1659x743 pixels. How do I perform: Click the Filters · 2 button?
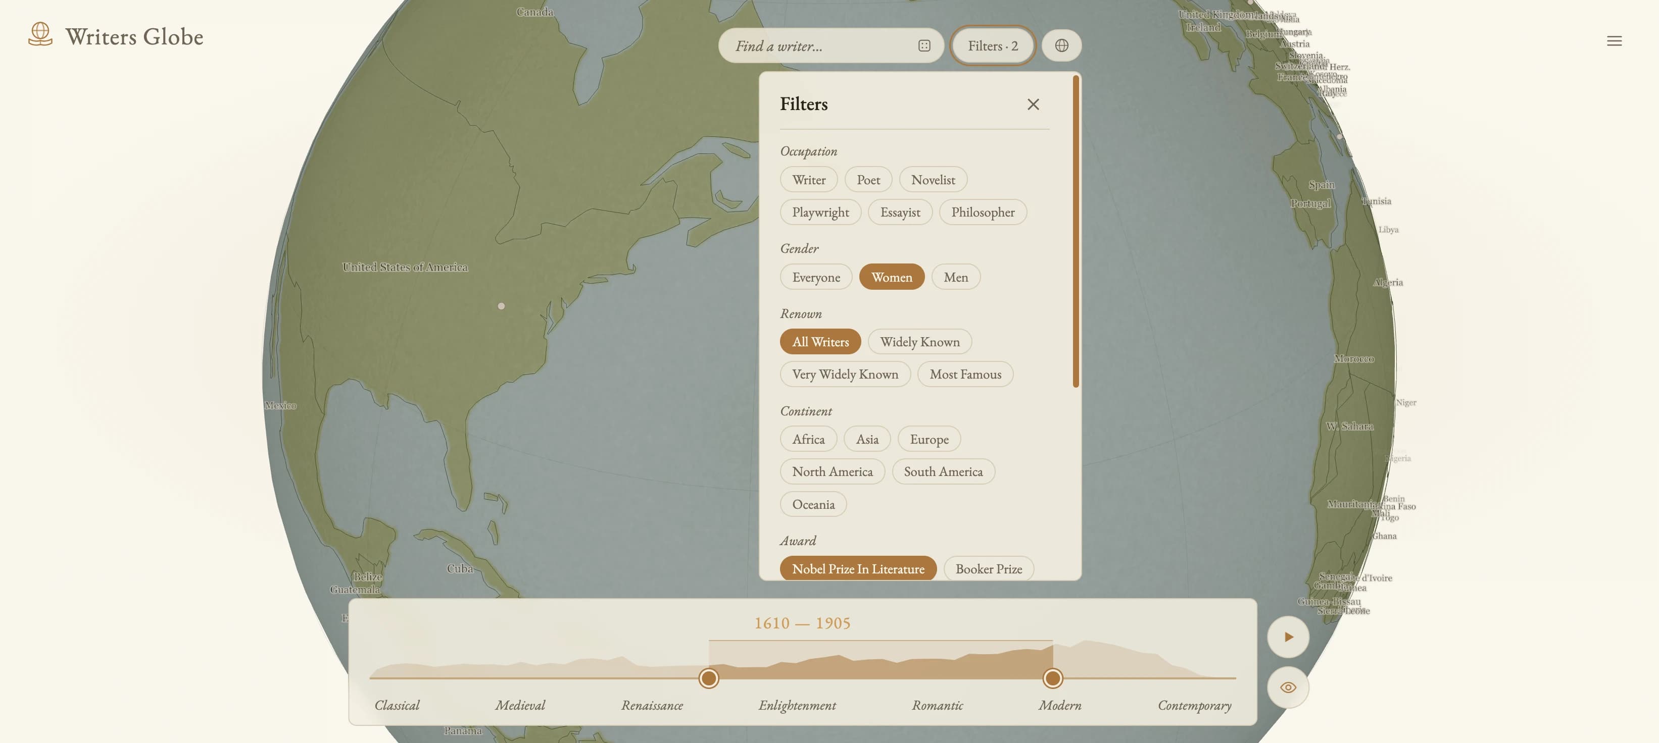pyautogui.click(x=993, y=45)
